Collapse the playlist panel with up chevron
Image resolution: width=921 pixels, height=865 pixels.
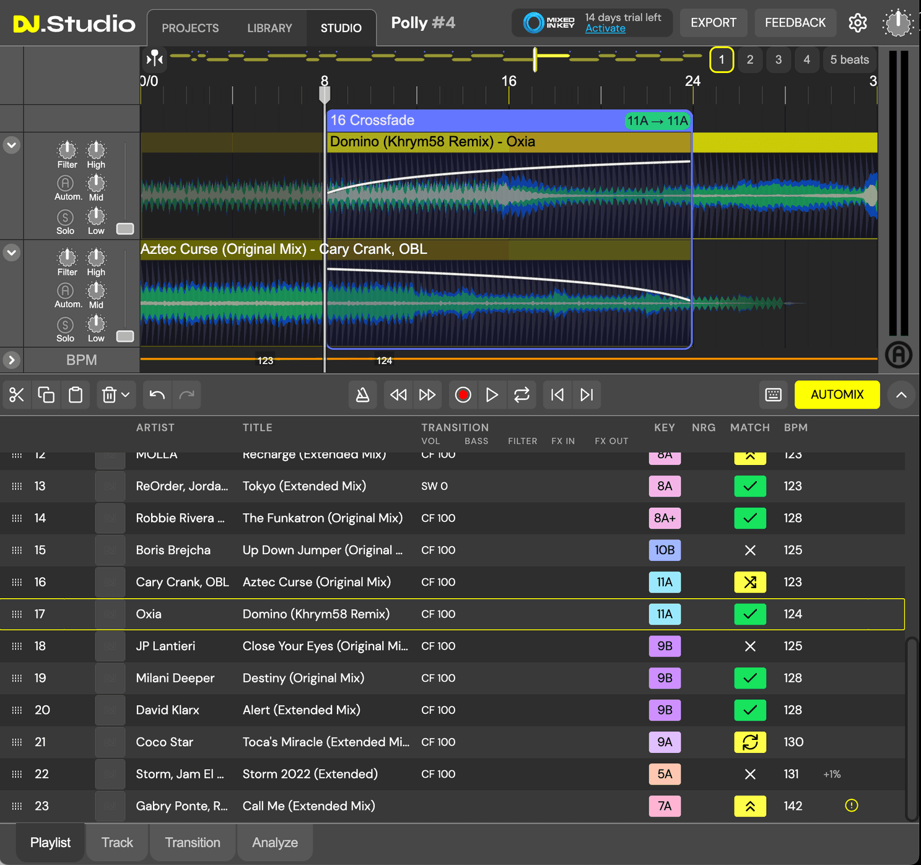pos(901,395)
